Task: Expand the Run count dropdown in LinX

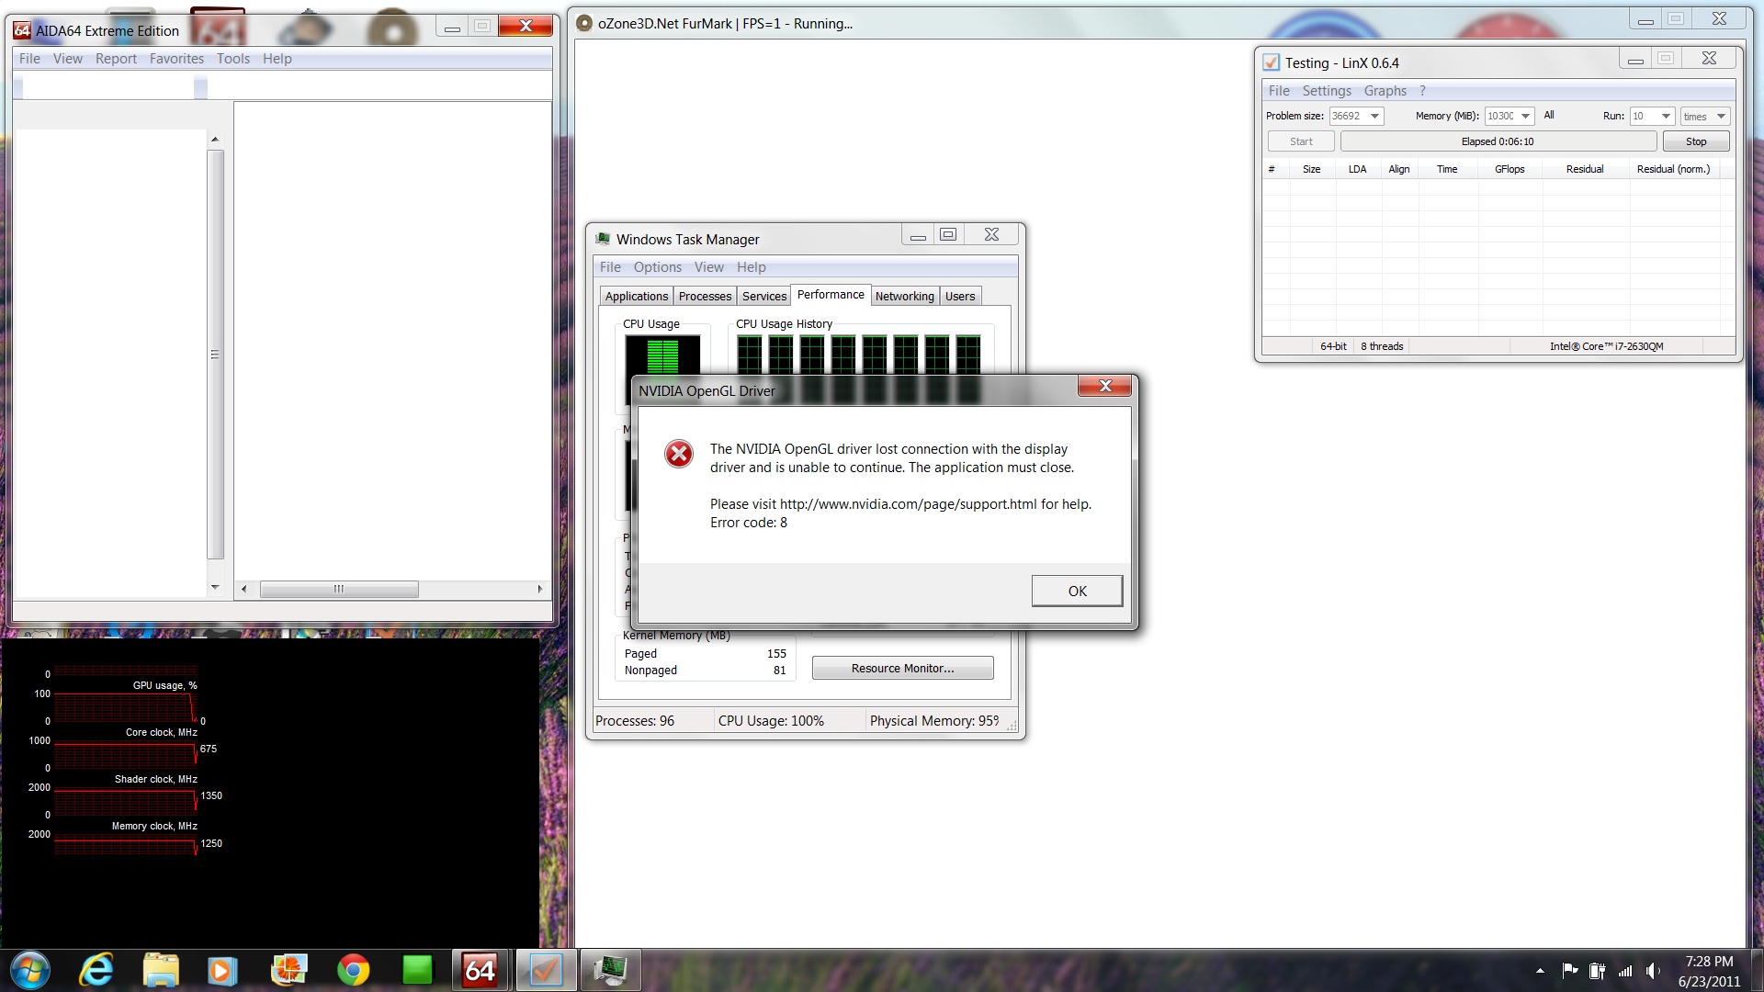Action: (1666, 116)
